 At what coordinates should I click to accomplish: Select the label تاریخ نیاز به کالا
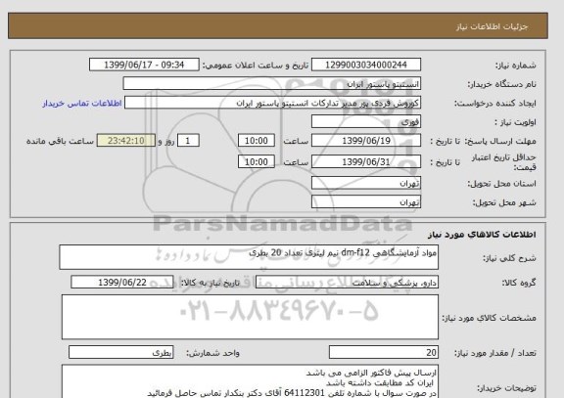(x=210, y=283)
